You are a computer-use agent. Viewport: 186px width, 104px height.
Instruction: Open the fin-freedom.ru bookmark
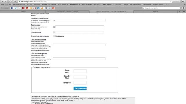point(135,5)
